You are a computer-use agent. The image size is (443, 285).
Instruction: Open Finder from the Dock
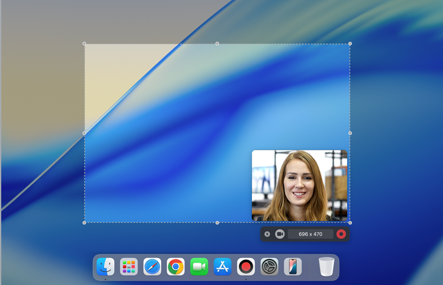click(x=106, y=266)
